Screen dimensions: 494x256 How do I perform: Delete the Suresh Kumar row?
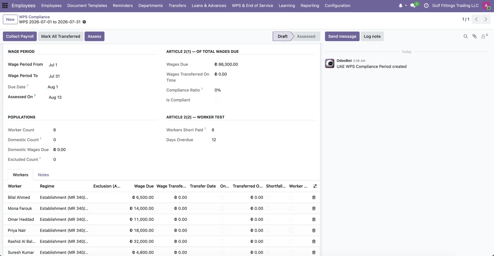point(314,252)
